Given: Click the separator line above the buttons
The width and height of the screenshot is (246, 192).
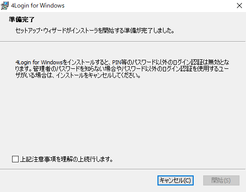Looking at the screenshot, I should [x=123, y=169].
